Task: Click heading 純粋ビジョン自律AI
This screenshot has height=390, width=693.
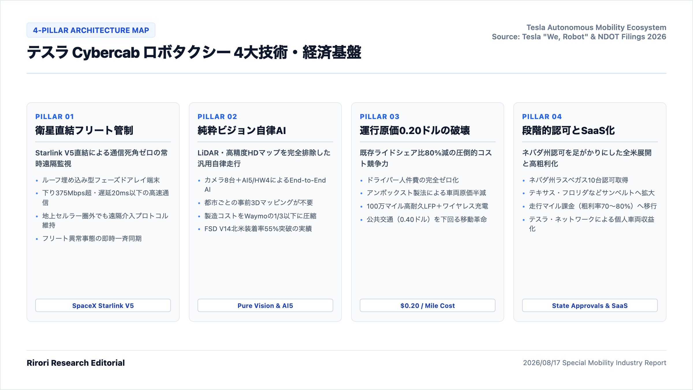Action: (x=242, y=130)
